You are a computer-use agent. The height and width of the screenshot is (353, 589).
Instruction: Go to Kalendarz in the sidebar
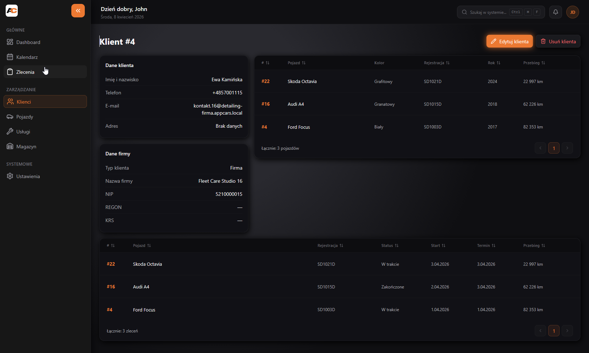point(27,57)
